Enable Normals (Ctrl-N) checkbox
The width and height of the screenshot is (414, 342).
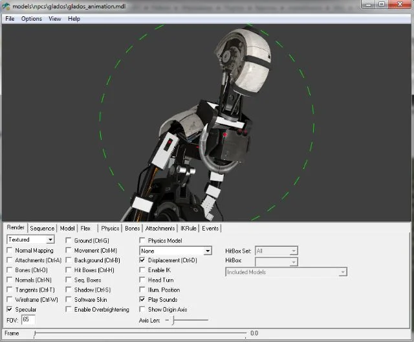tap(10, 280)
